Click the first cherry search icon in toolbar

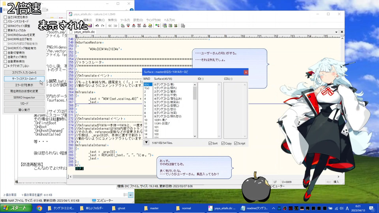(123, 26)
